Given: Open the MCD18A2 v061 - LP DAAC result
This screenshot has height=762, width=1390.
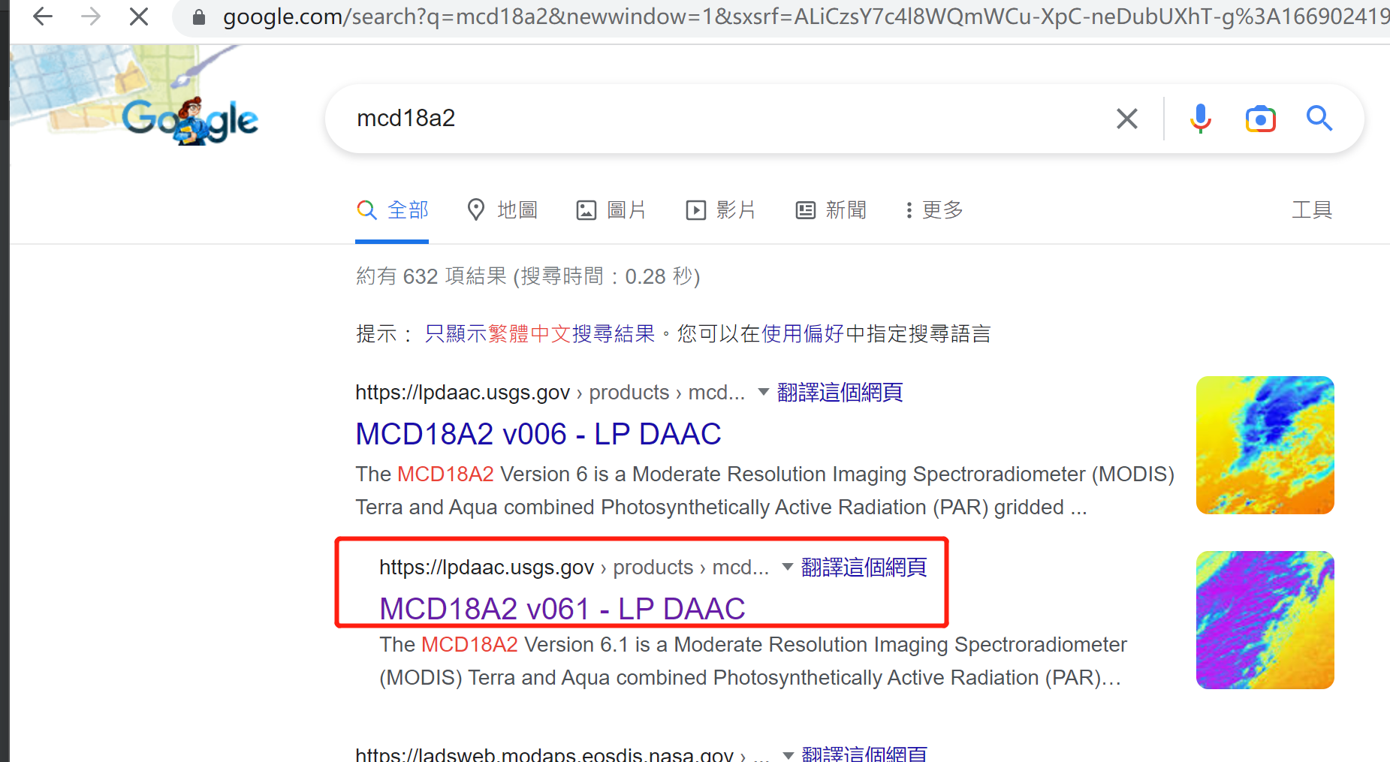Looking at the screenshot, I should 561,608.
